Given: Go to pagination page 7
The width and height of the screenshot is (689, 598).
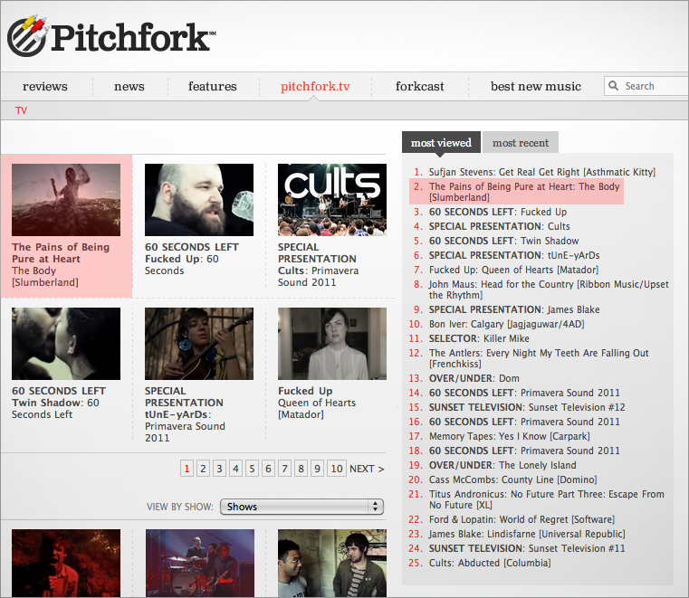Looking at the screenshot, I should click(284, 469).
